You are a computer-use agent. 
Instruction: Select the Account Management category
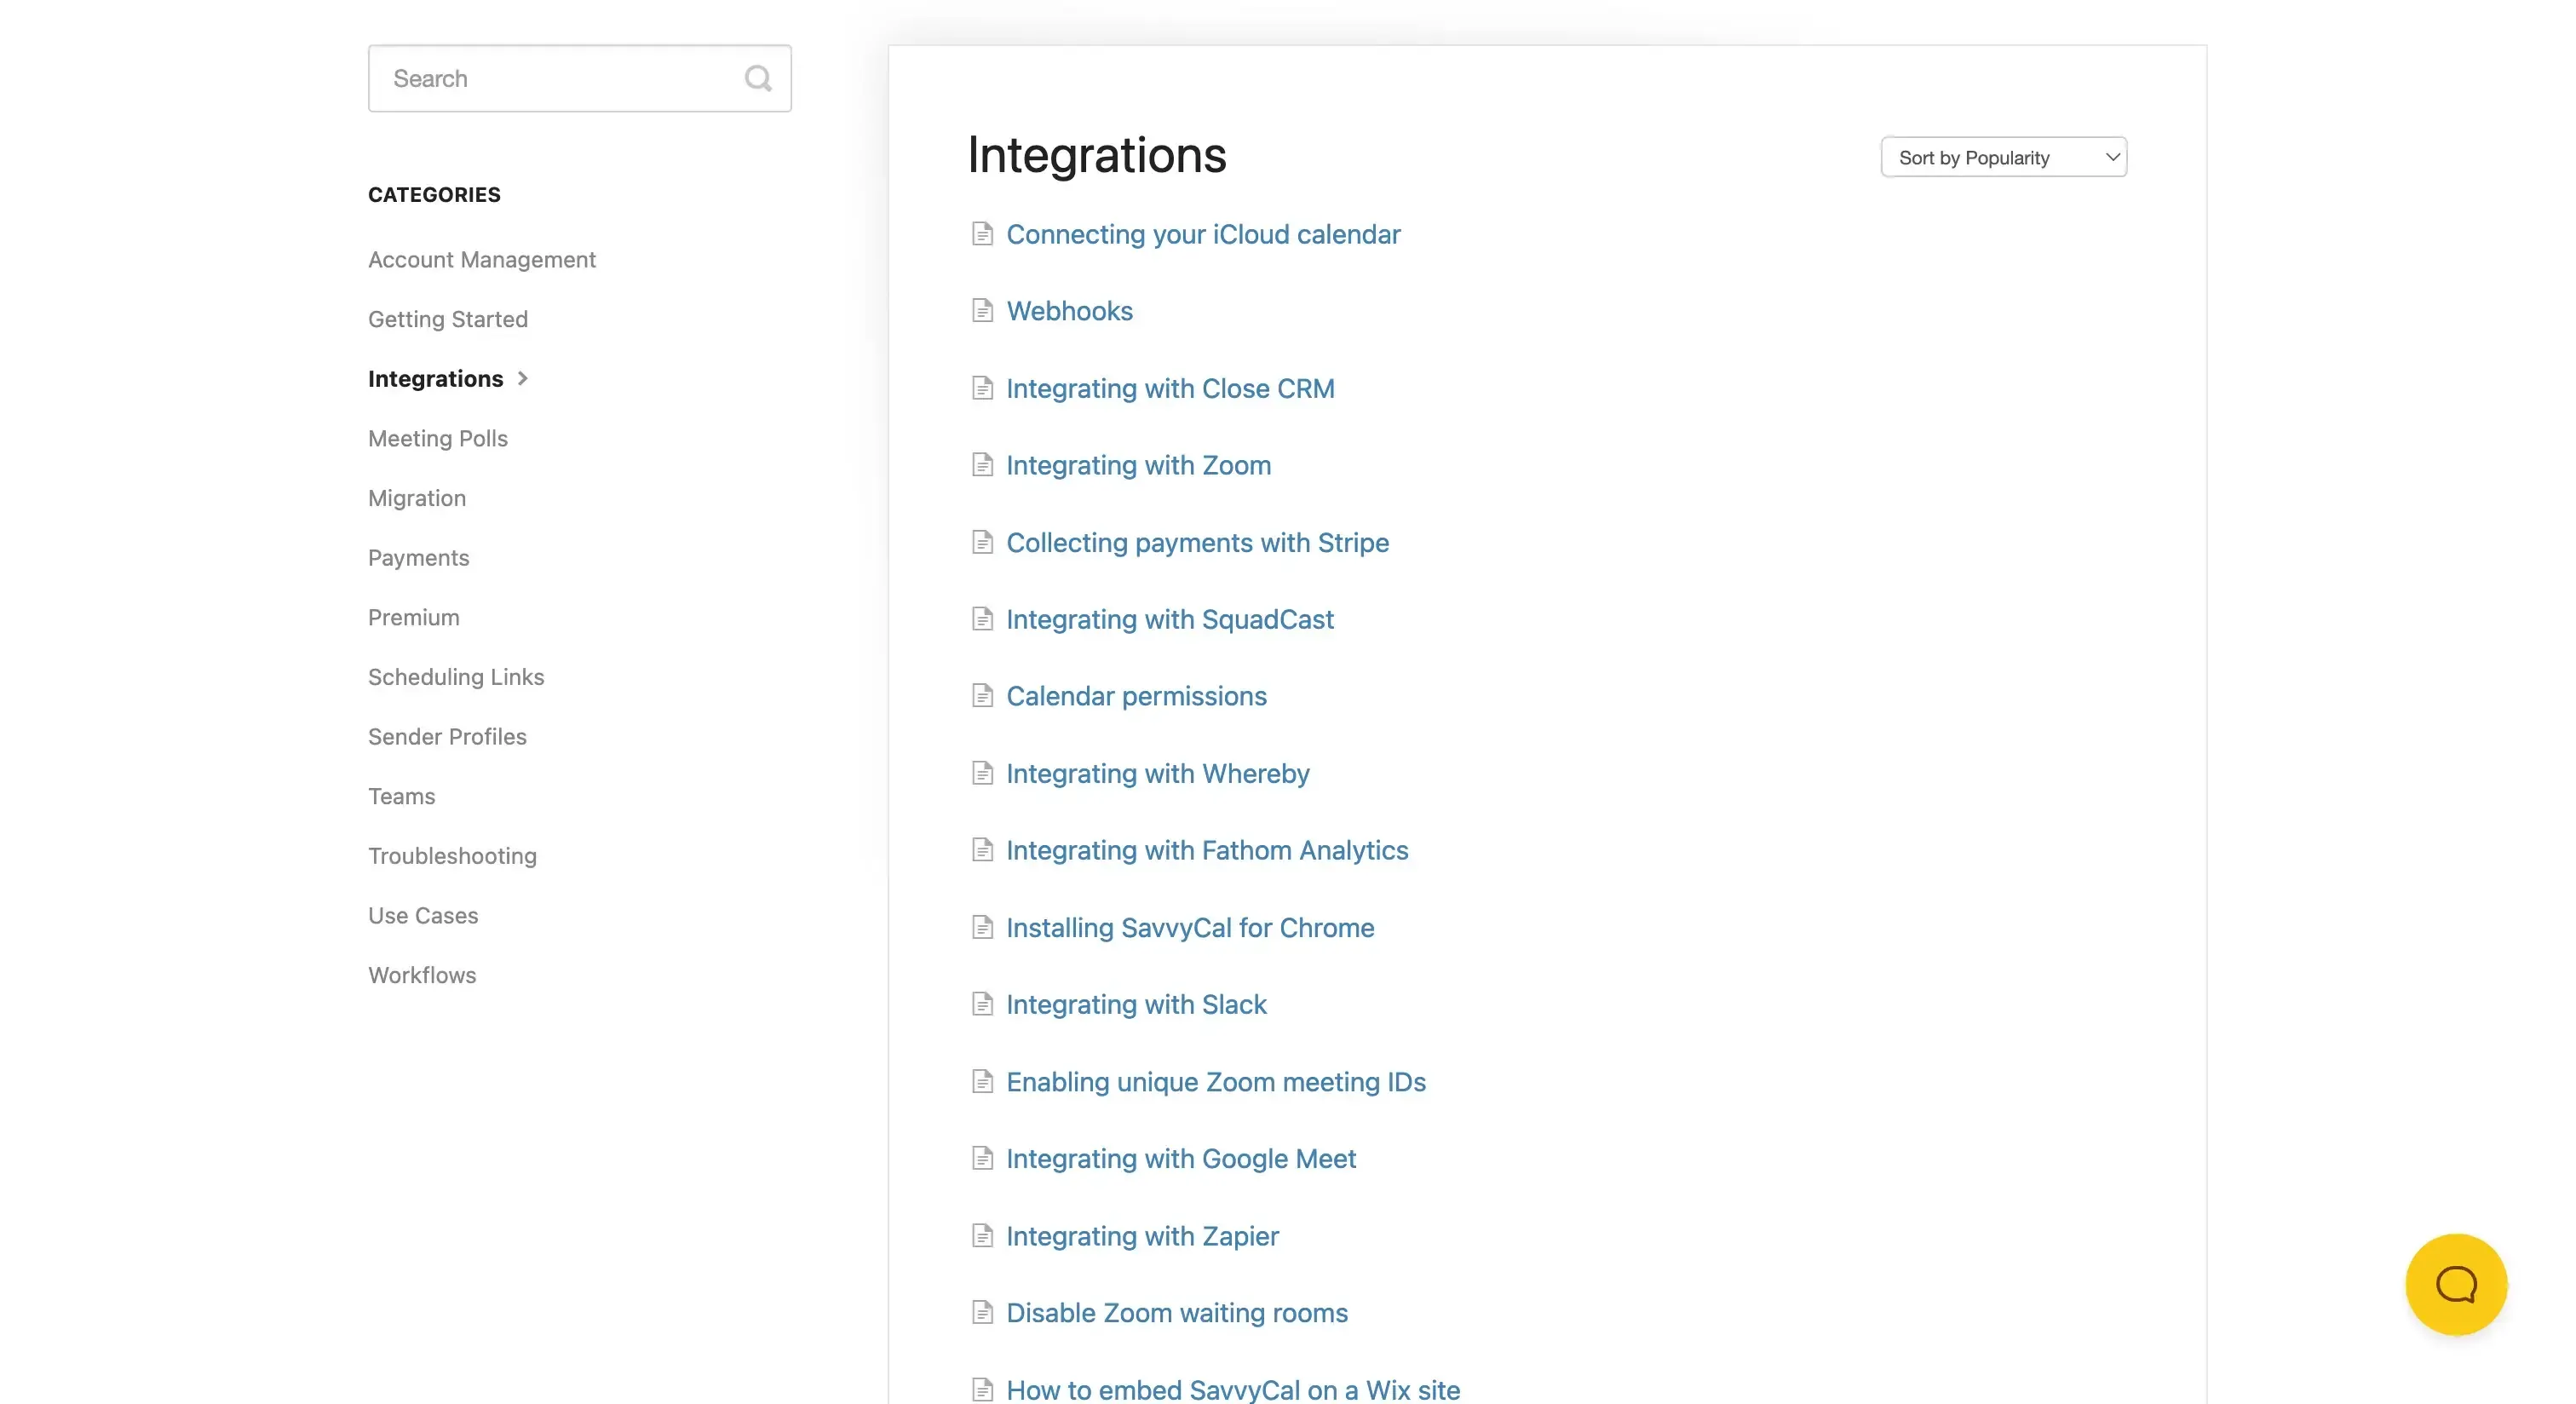click(x=481, y=259)
